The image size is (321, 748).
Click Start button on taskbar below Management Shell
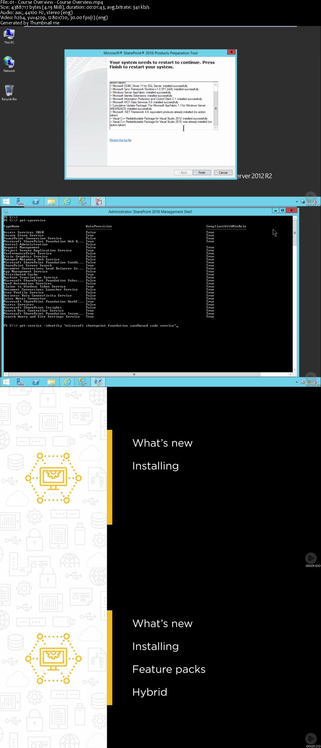pos(6,382)
